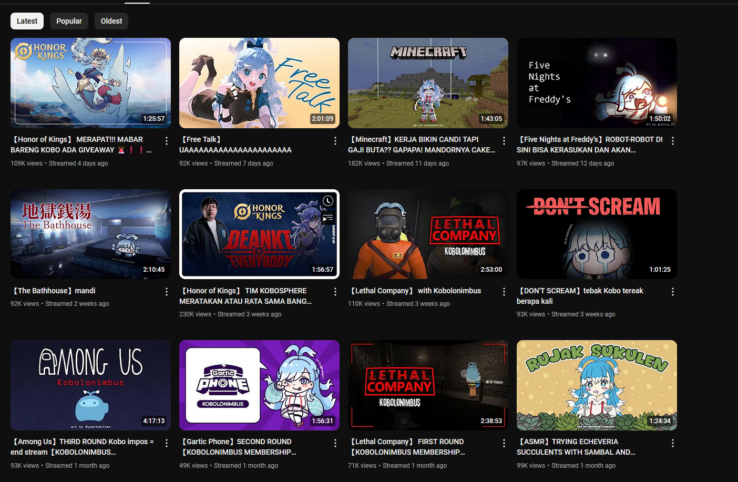Click title "ROBOT-ROBOT DI SINI BISA KERASUKAN"

click(590, 145)
